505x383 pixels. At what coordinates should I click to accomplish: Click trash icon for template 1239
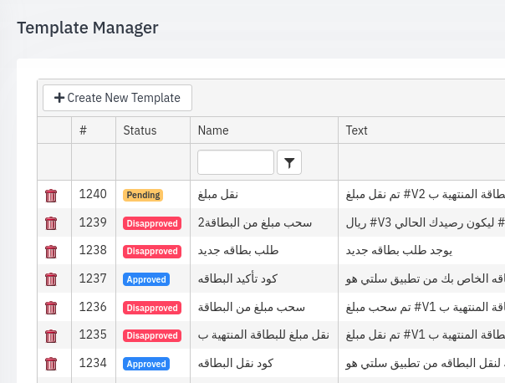(51, 223)
